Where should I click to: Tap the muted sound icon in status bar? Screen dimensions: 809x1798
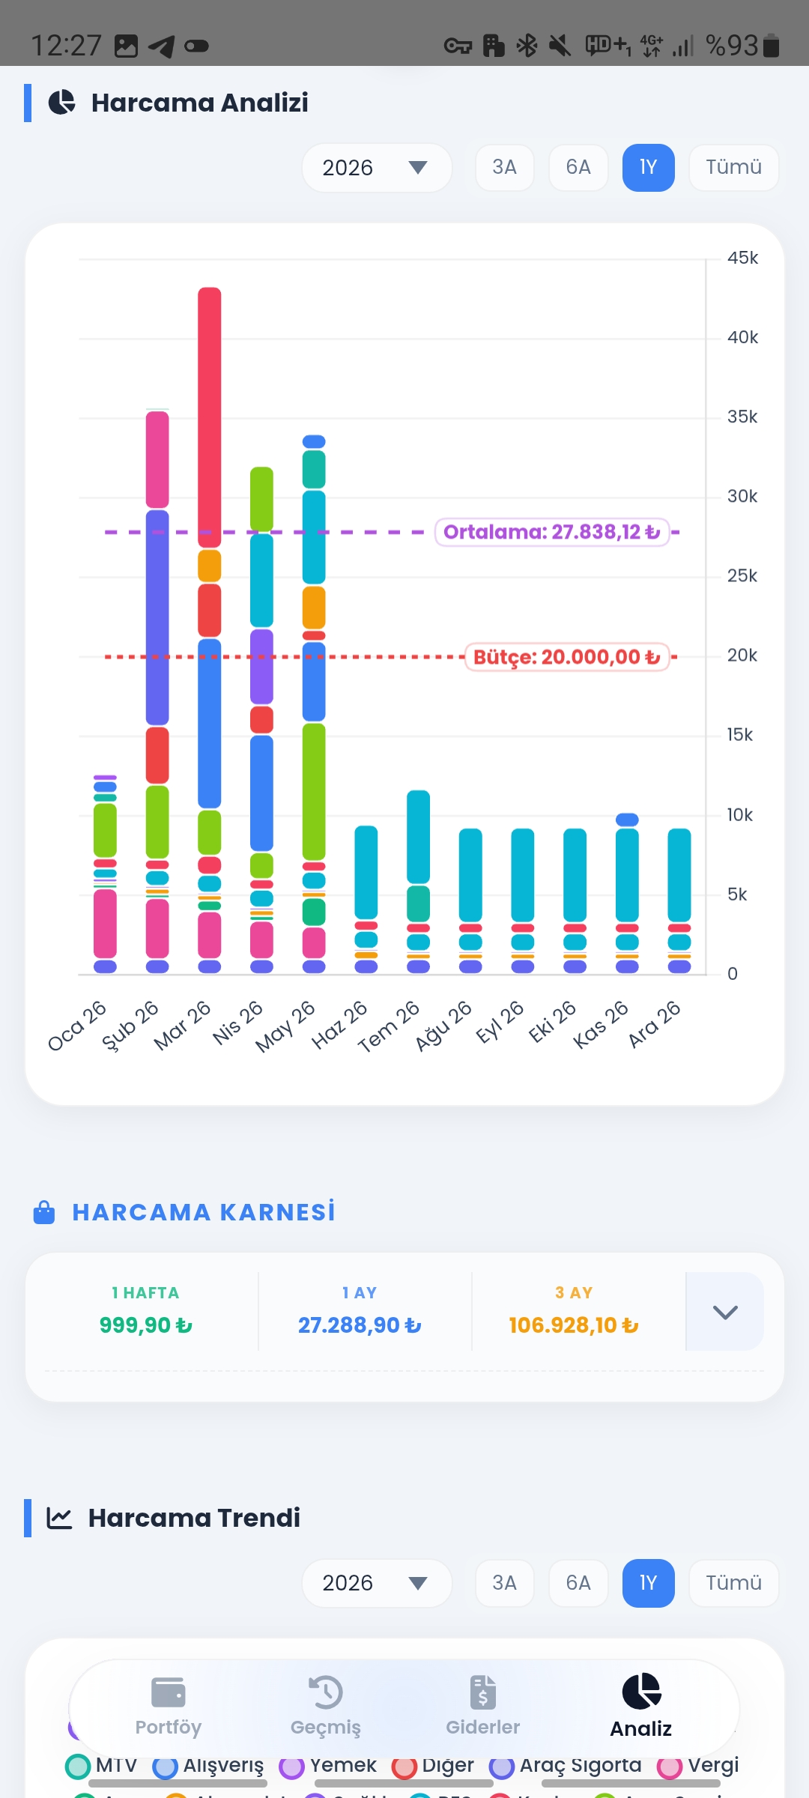pyautogui.click(x=560, y=46)
